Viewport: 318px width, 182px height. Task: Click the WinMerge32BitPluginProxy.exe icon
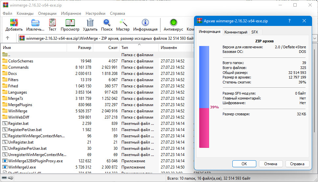pyautogui.click(x=5, y=161)
